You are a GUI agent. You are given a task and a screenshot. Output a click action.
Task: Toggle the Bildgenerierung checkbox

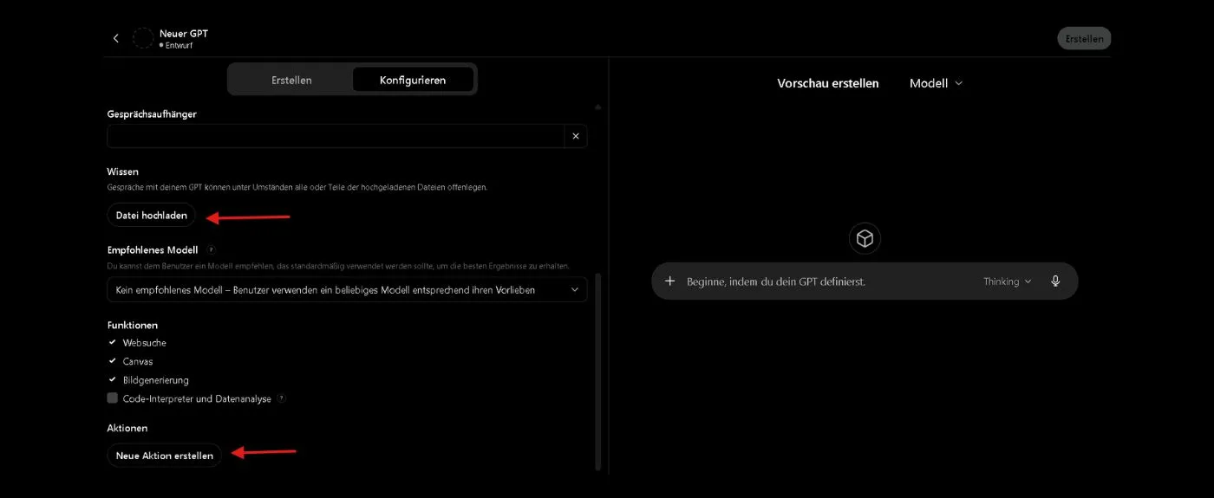[112, 380]
